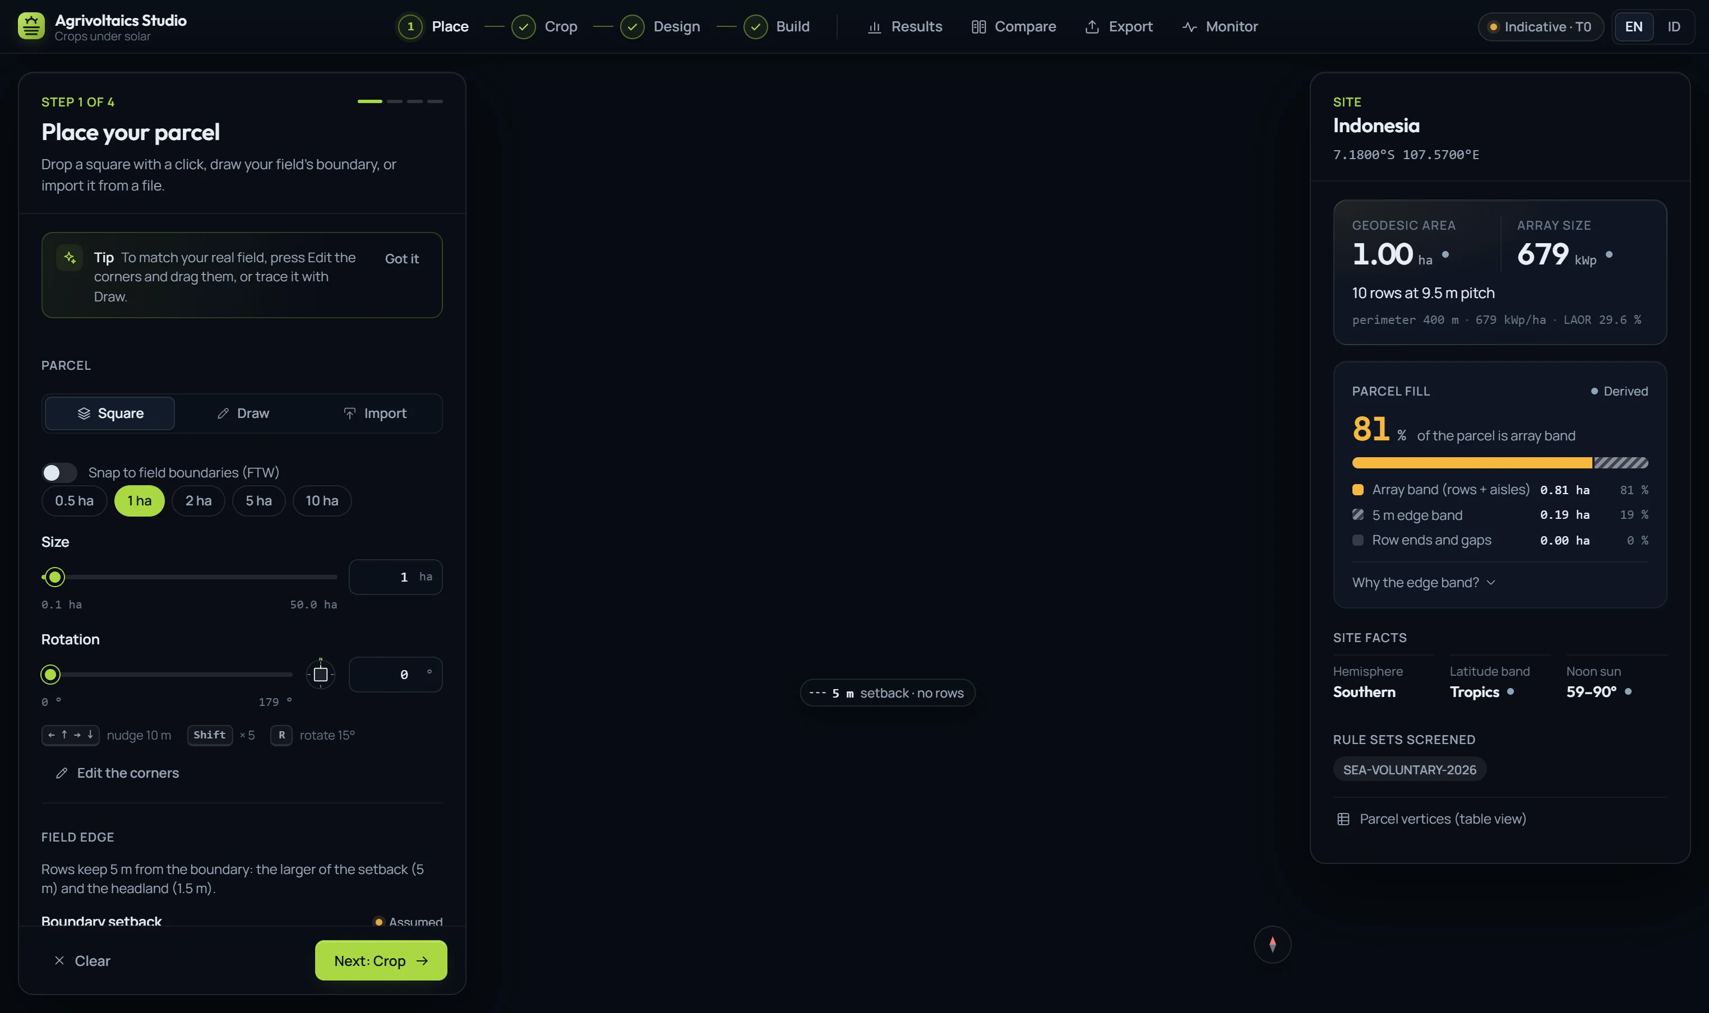Click the SEA-VOLUNTARY-2026 rule set chip
1709x1013 pixels.
coord(1410,769)
